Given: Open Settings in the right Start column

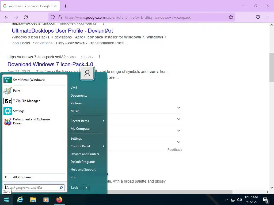Looking at the screenshot, I should tap(76, 139).
